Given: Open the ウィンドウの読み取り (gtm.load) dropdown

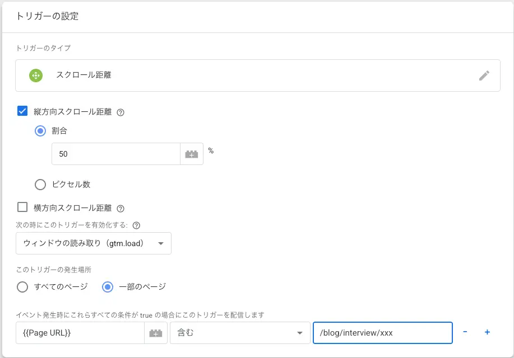Looking at the screenshot, I should coord(94,243).
